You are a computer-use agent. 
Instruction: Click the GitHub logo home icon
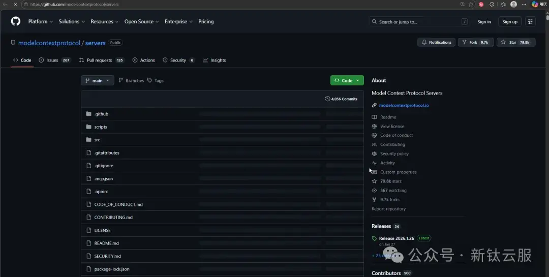(x=15, y=21)
